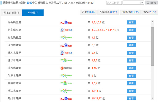Click 查看 for ranking 3,4
The width and height of the screenshot is (158, 102).
(131, 53)
